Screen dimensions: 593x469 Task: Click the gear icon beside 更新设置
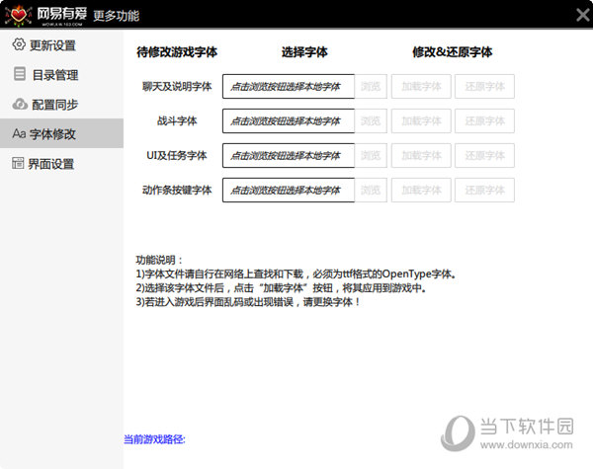pyautogui.click(x=19, y=44)
